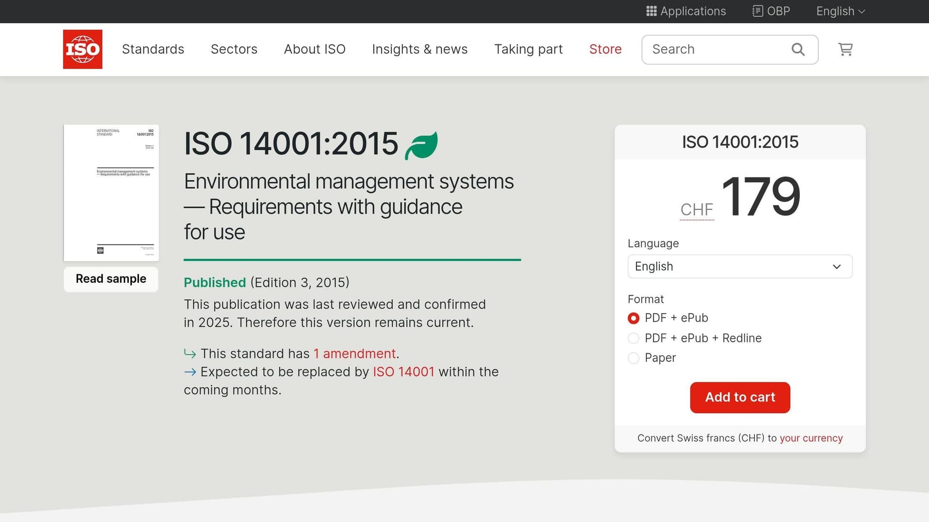Select the Paper format option
This screenshot has width=929, height=522.
(633, 358)
